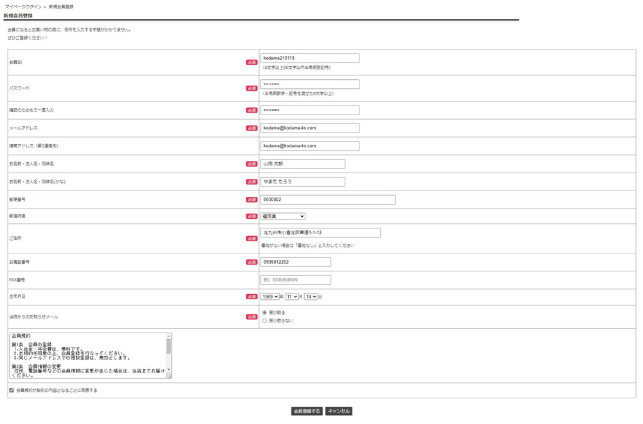Screen dimensions: 643x424
Task: Open the birth month dropdown
Action: [291, 297]
